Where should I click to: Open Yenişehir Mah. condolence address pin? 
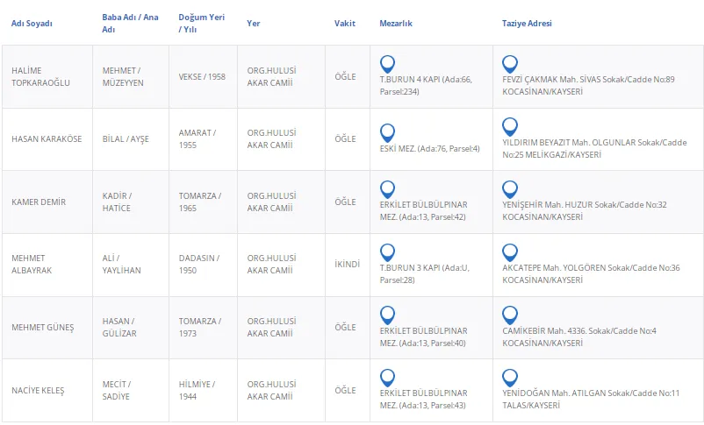[509, 189]
